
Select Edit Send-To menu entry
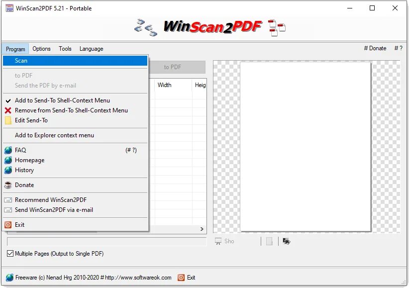click(75, 120)
